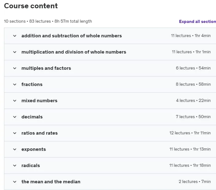Image resolution: width=216 pixels, height=190 pixels.
Task: Click the chevron beside multiples and factors
Action: click(15, 68)
